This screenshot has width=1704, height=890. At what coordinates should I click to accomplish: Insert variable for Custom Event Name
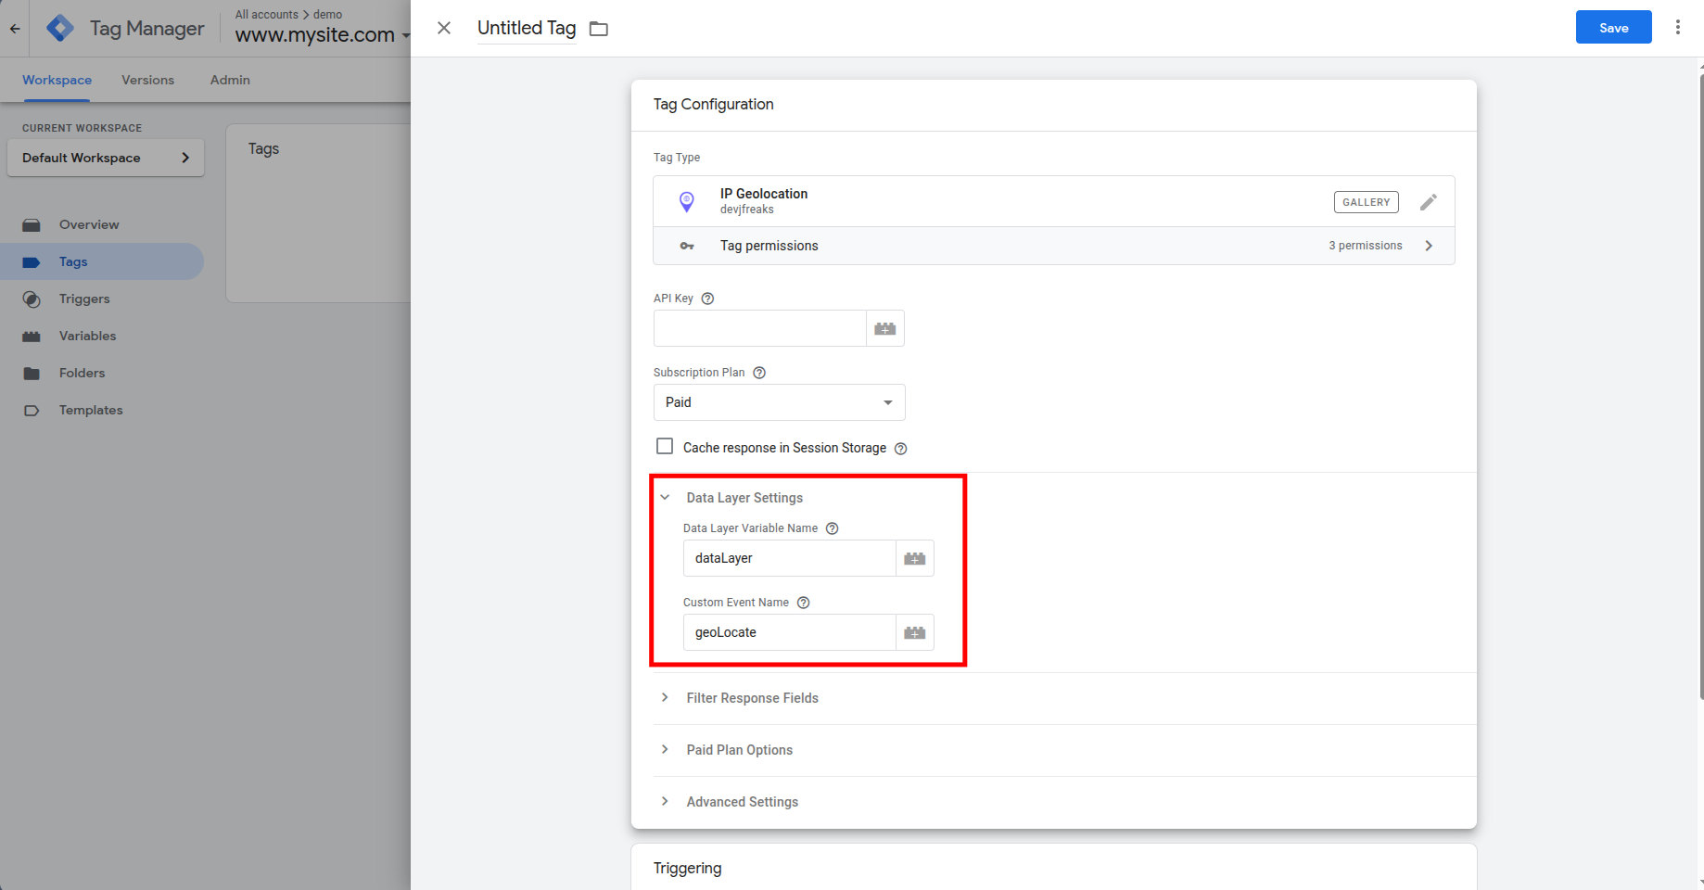[x=915, y=632]
